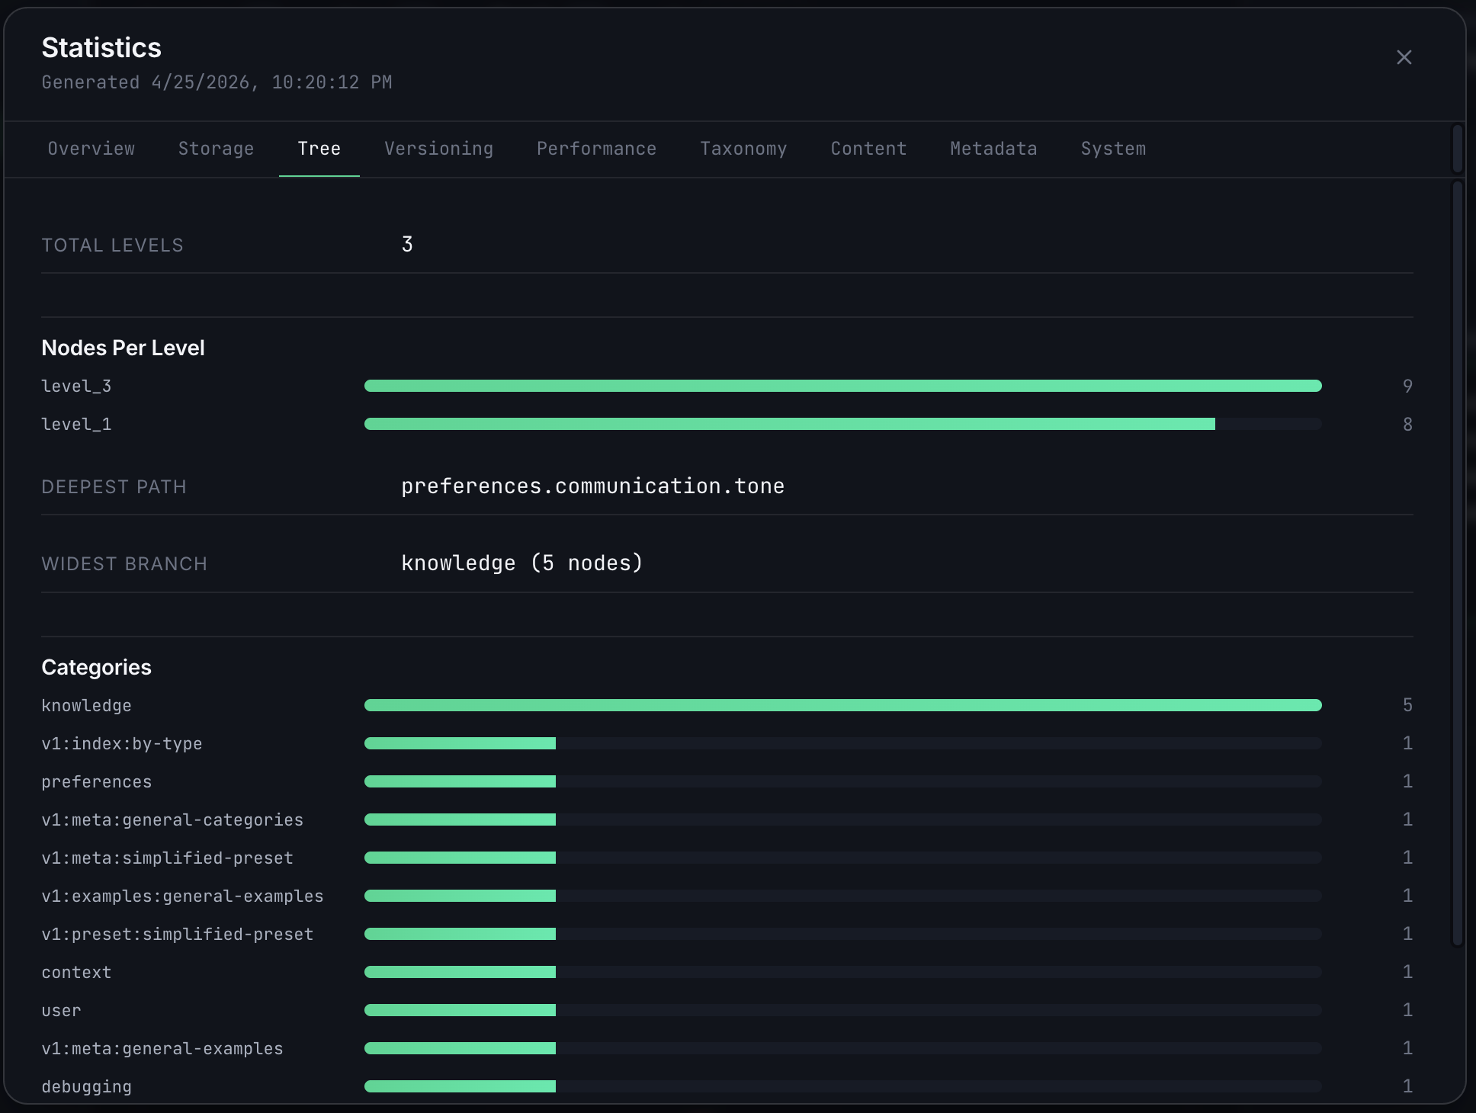Open the Storage tab
The image size is (1476, 1113).
point(216,149)
